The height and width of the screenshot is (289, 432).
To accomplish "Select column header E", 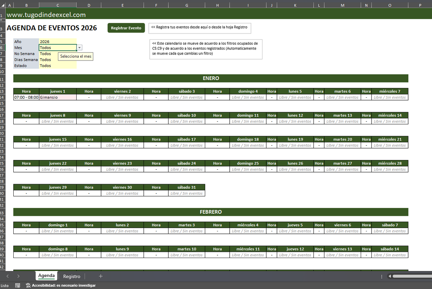I will pyautogui.click(x=122, y=5).
